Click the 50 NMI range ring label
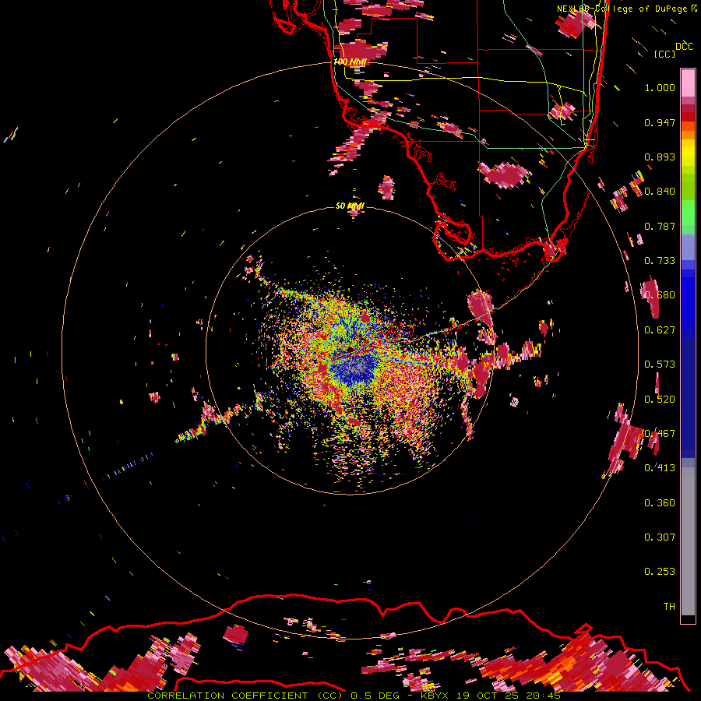Image resolution: width=701 pixels, height=701 pixels. pyautogui.click(x=350, y=206)
